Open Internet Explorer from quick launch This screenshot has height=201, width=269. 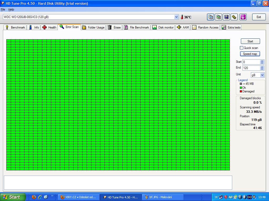click(40, 197)
